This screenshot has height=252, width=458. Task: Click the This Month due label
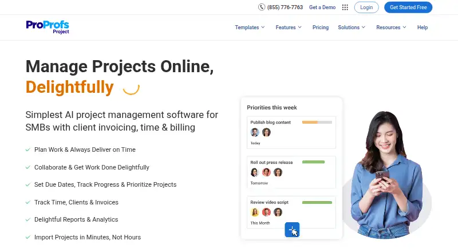point(260,223)
